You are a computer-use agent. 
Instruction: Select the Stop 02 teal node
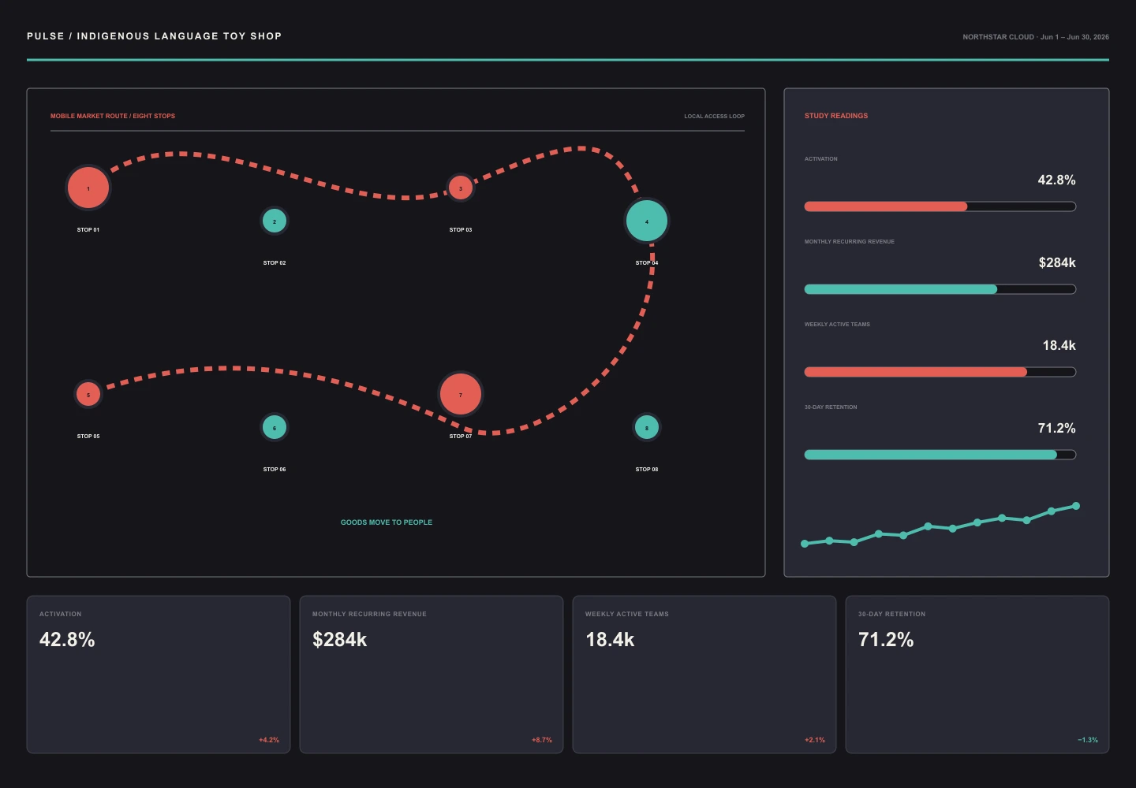[275, 221]
